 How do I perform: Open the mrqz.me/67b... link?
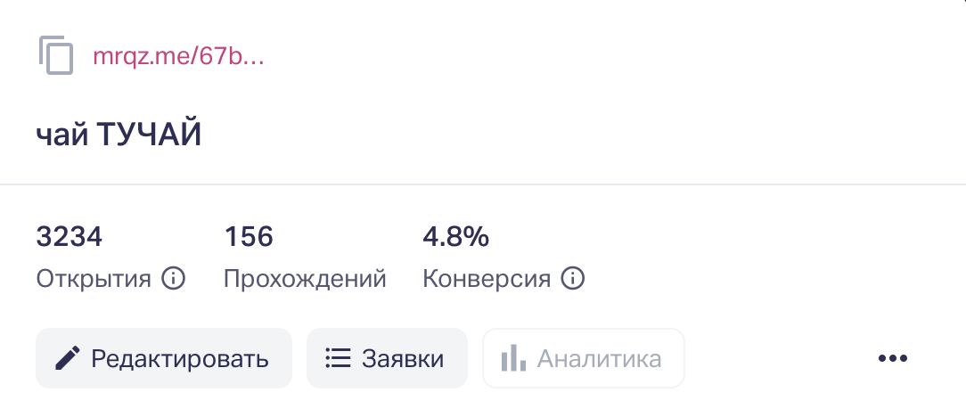[x=178, y=57]
